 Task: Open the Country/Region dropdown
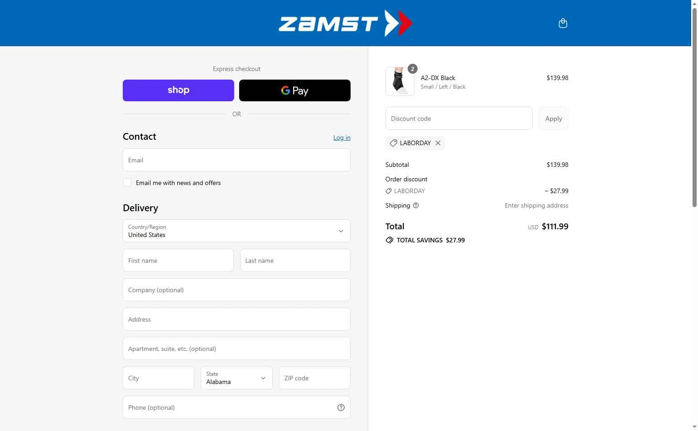pos(236,231)
